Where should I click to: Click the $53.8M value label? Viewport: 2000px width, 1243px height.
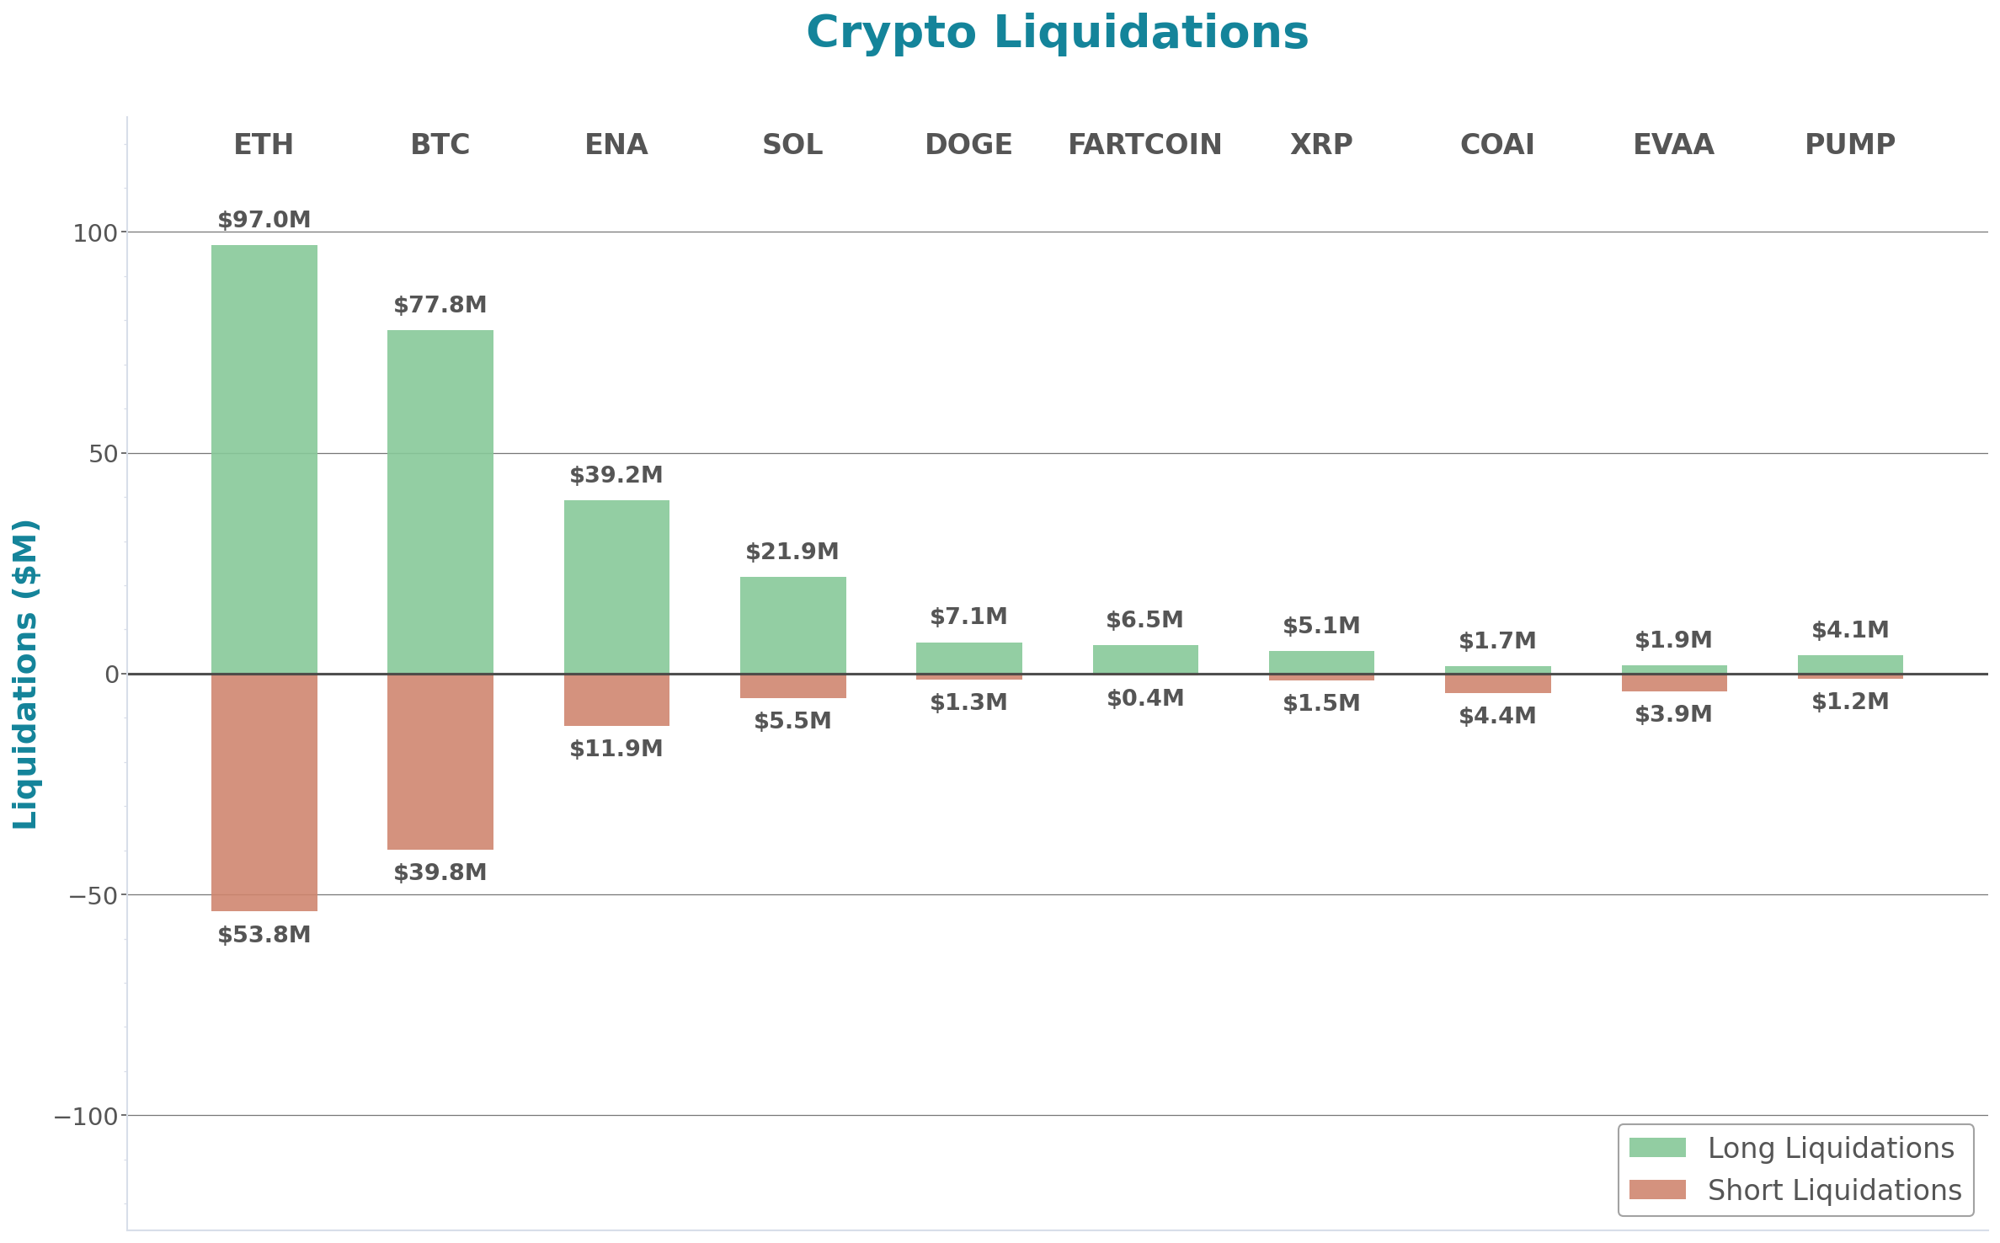coord(264,935)
